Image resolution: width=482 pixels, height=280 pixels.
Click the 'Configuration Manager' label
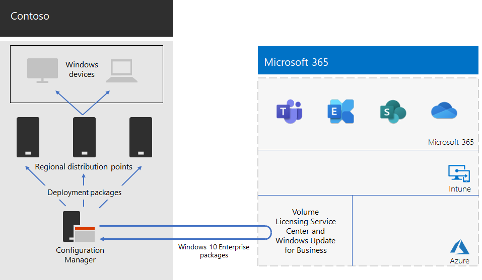click(x=80, y=255)
